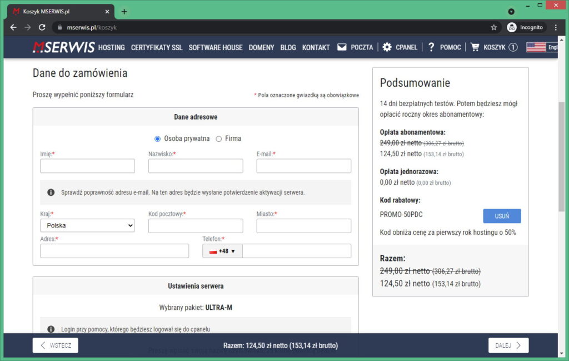Proceed using the DALEJ button
The height and width of the screenshot is (361, 569).
pos(508,345)
